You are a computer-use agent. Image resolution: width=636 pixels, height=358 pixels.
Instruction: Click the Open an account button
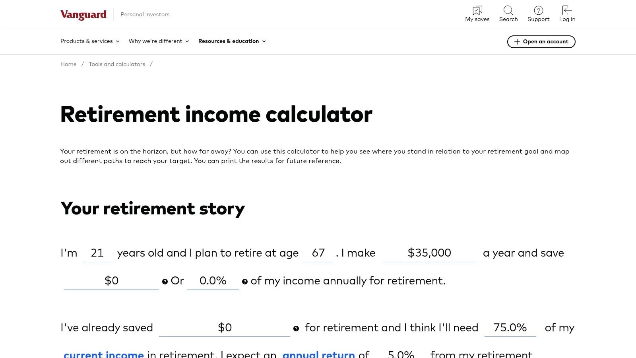coord(541,41)
